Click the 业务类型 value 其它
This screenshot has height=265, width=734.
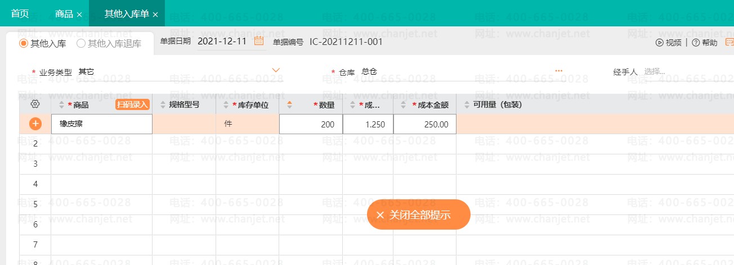pyautogui.click(x=86, y=71)
